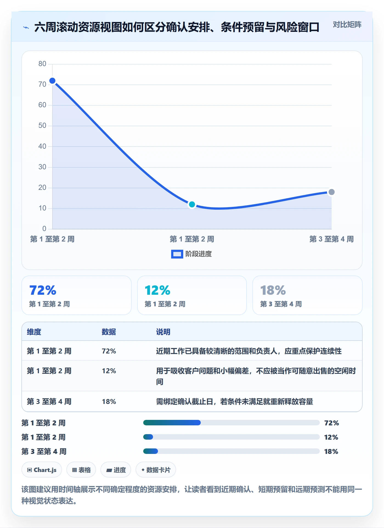
Task: Click the 表格 tag chip
Action: pos(81,470)
